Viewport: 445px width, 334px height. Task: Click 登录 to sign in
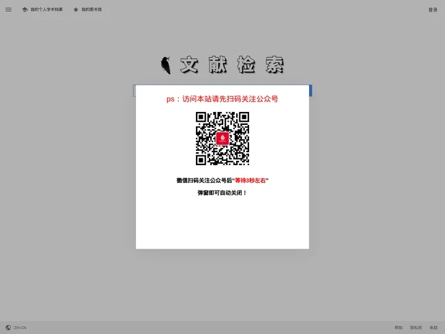[x=433, y=10]
